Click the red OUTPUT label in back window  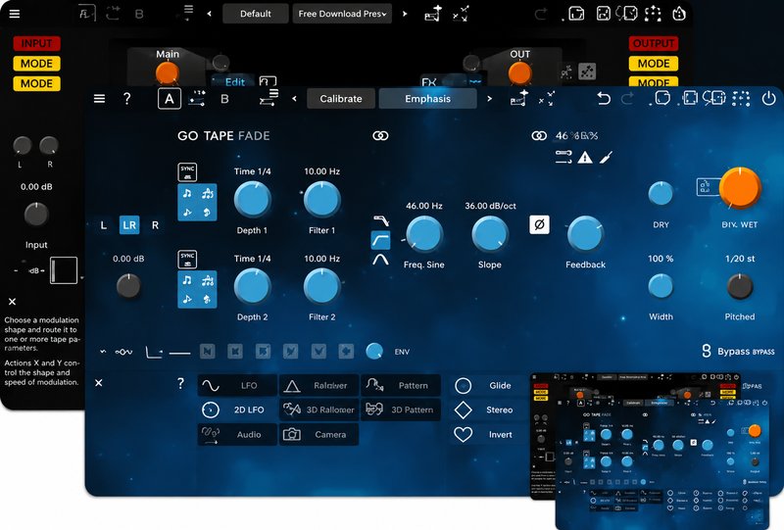[x=654, y=43]
